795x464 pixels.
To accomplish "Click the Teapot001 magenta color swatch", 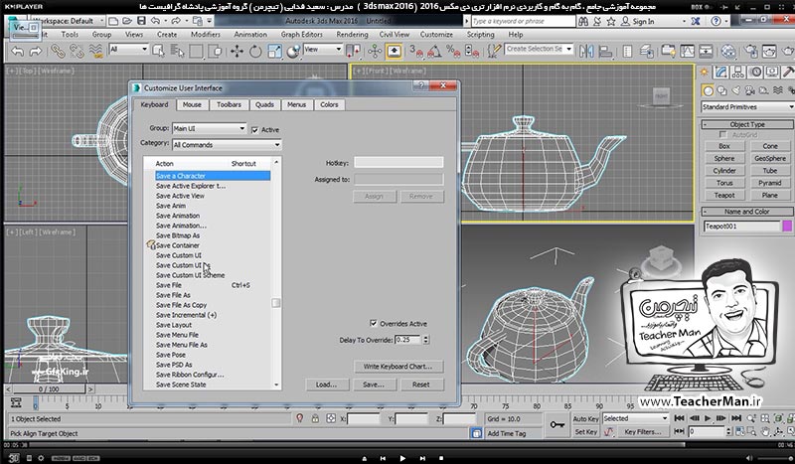I will click(x=787, y=227).
